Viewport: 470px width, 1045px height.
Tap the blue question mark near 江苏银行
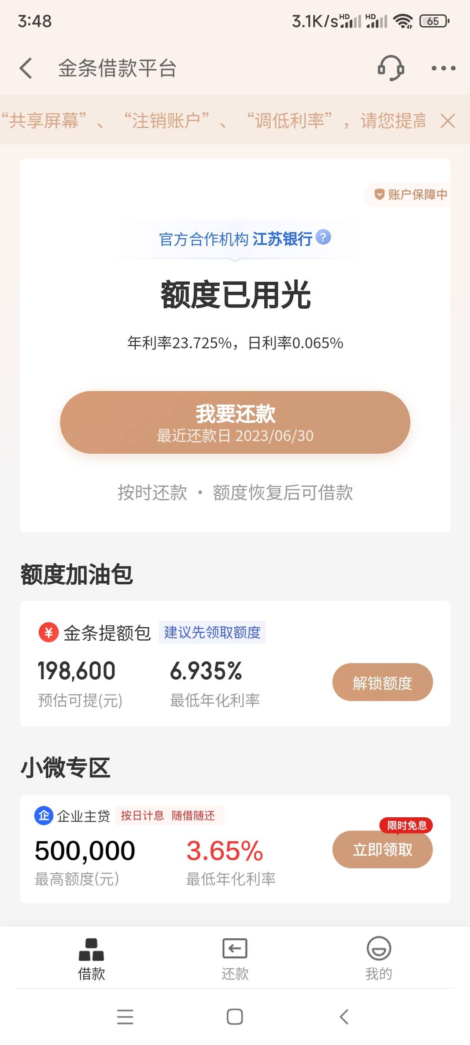tap(323, 237)
